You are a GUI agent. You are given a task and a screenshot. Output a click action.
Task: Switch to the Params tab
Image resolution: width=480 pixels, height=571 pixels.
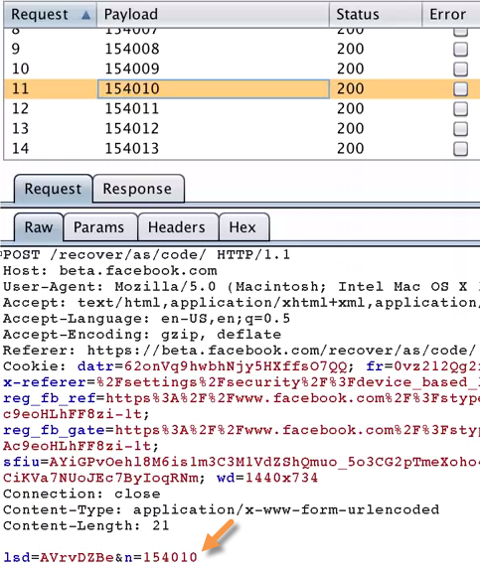(x=99, y=227)
